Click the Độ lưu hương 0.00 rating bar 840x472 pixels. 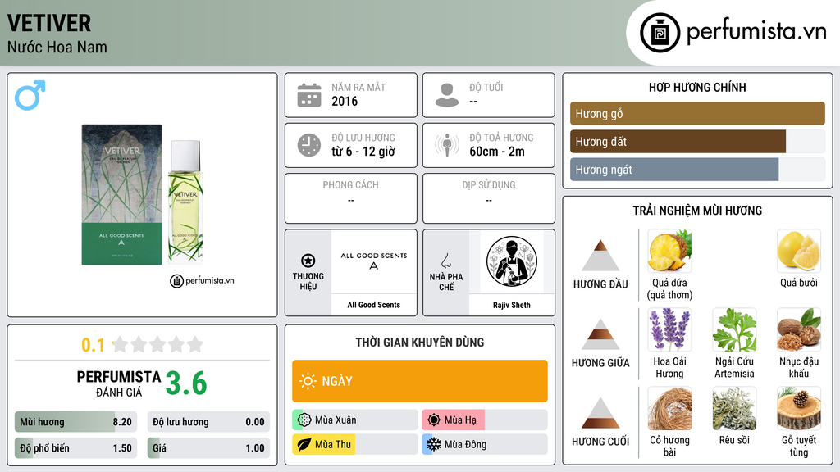[208, 422]
